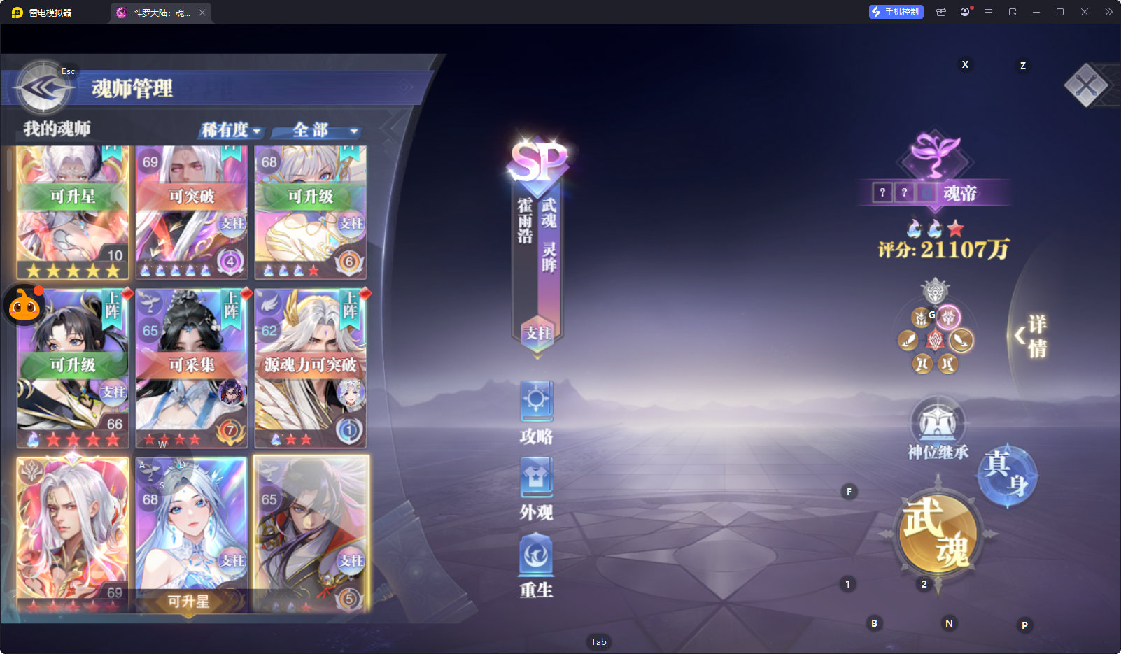
Task: Select the highlighted level 65 dark-haired card
Action: point(311,535)
